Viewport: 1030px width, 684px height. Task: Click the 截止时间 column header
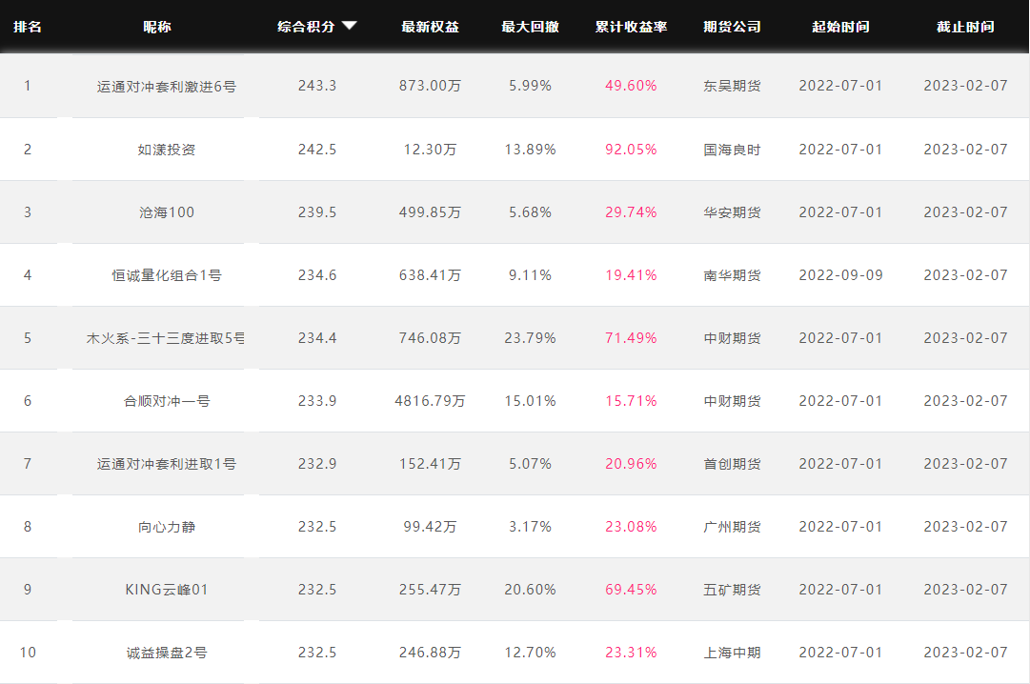coord(965,27)
